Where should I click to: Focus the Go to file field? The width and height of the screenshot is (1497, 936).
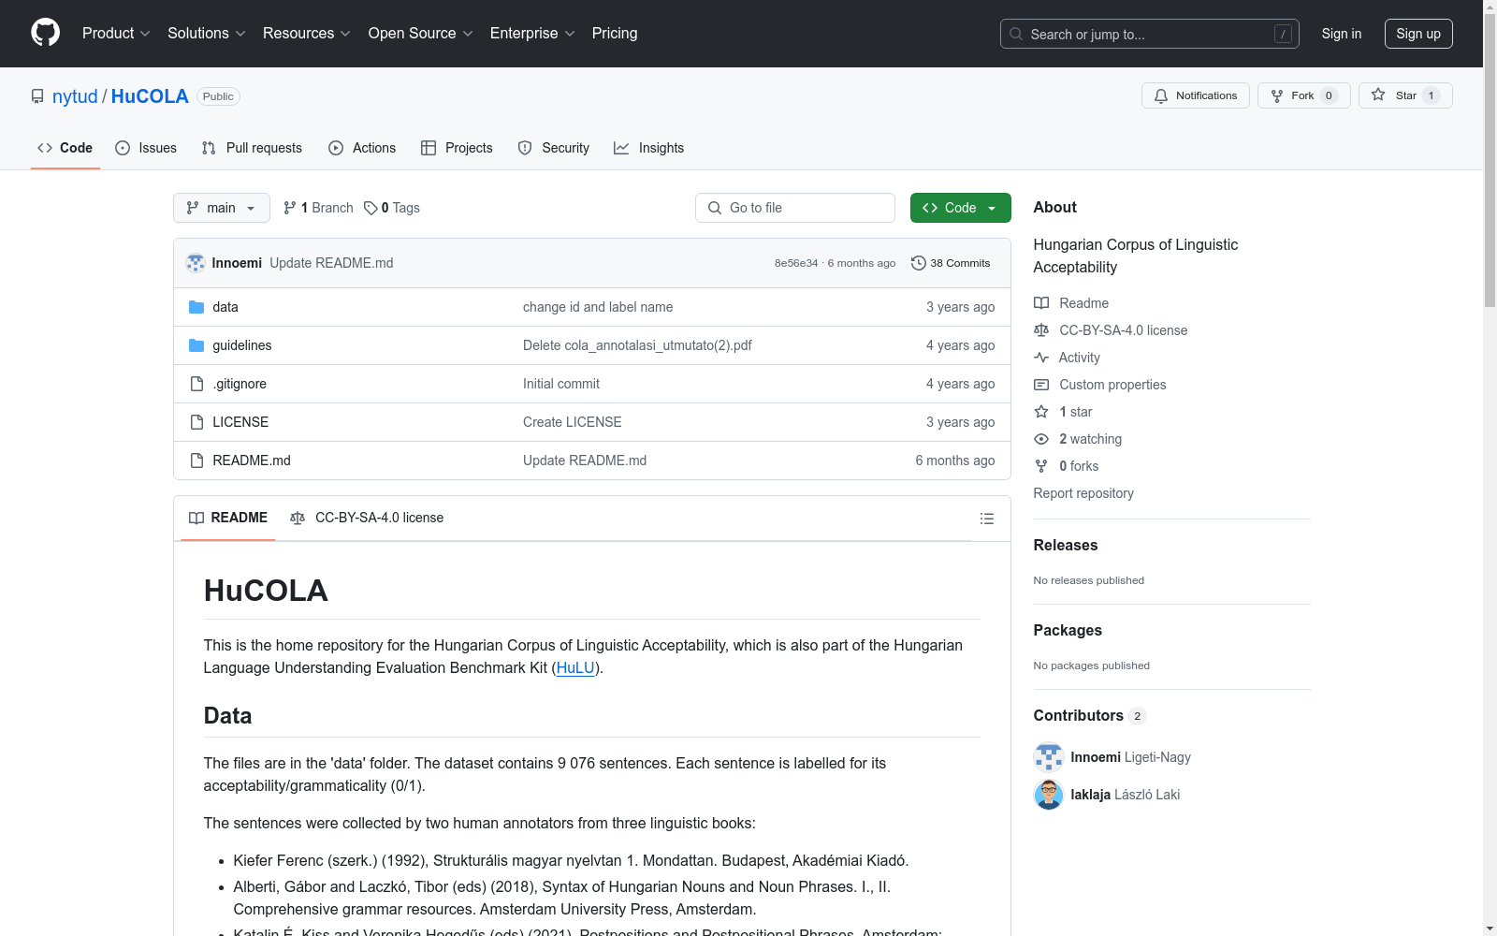(795, 208)
